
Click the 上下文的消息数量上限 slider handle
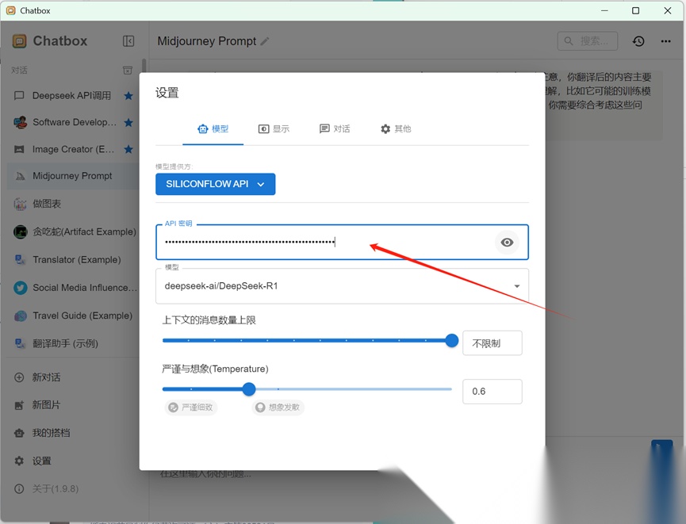451,340
